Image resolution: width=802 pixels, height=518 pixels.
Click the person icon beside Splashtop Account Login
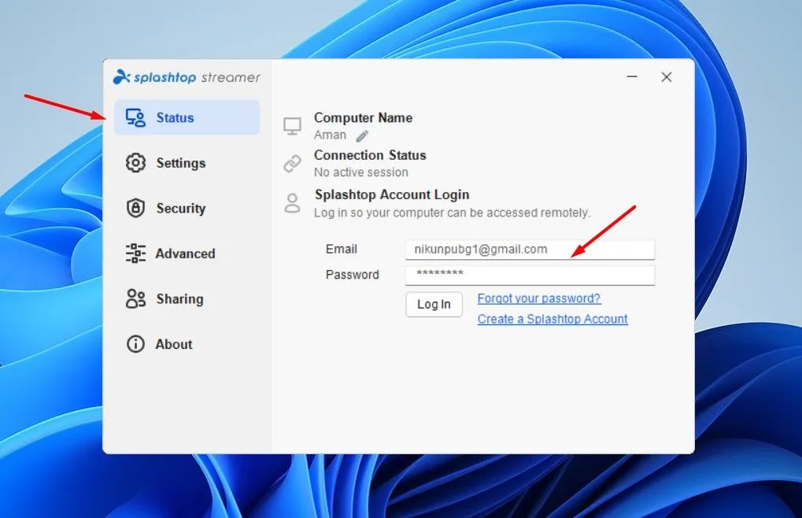pos(293,203)
